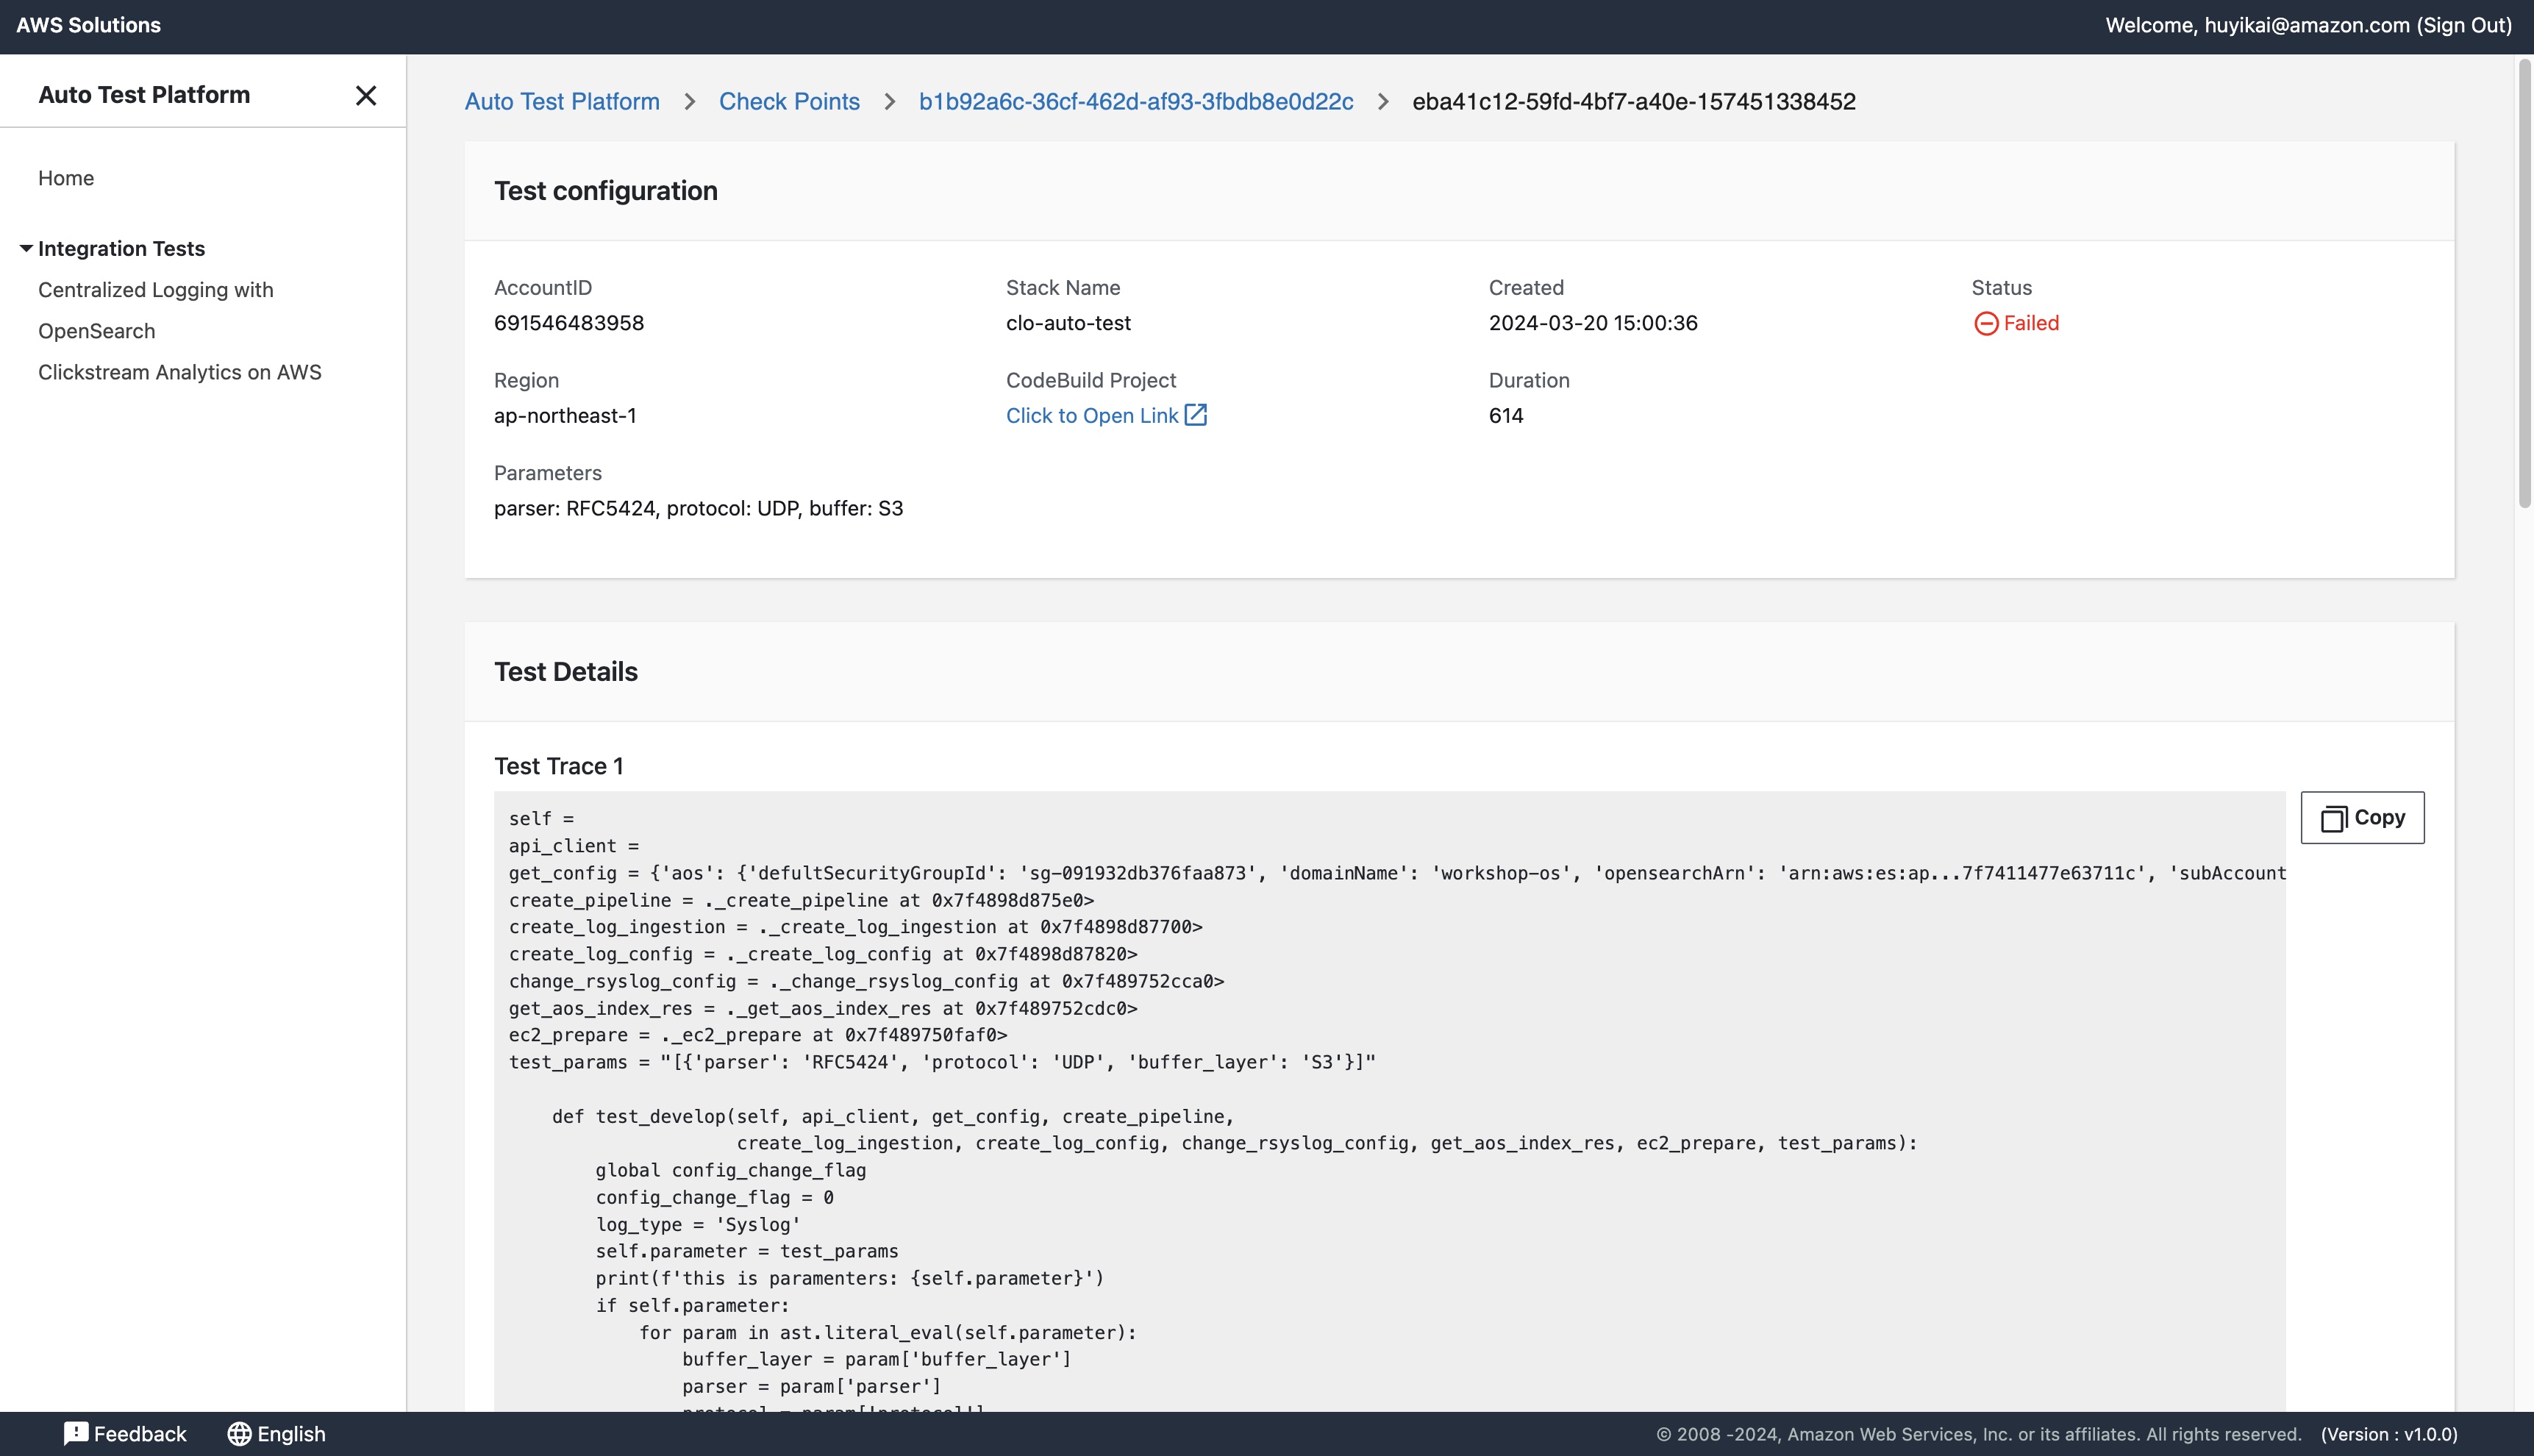Click the external link icon beside Open Link
Image resolution: width=2534 pixels, height=1456 pixels.
(x=1196, y=414)
